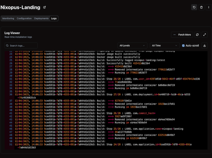The image size is (212, 158).
Task: Click log line 33 Removed container bd6dbec0d719
Action: 95,85
